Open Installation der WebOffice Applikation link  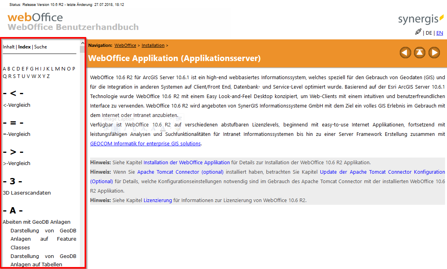coord(187,162)
